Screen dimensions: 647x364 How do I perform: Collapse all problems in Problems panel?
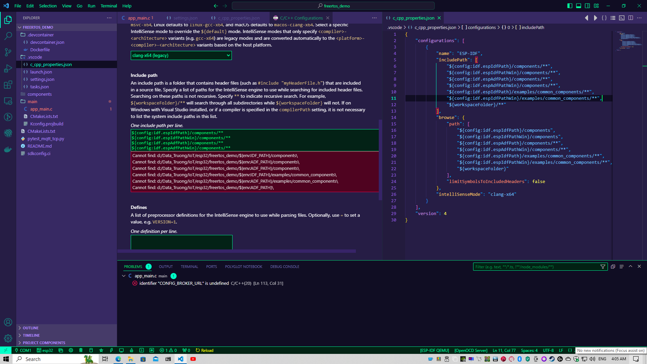(x=613, y=267)
